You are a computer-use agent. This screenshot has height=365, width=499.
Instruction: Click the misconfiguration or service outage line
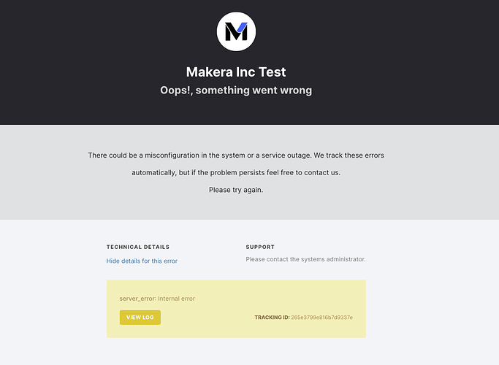[x=236, y=155]
